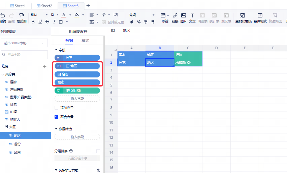Tick the 分组排序 checkbox

(x=98, y=151)
